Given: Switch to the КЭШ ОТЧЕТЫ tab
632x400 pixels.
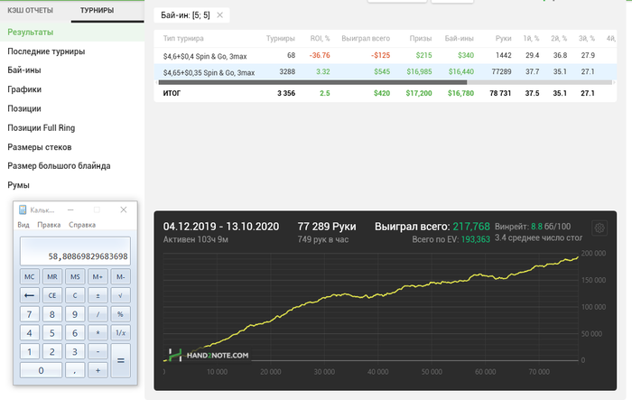Looking at the screenshot, I should pos(30,10).
